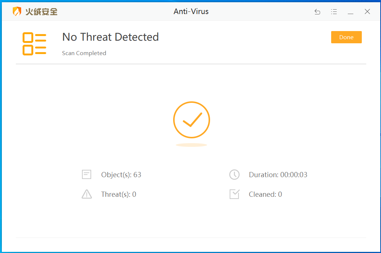Click the warning triangle beside Threat(s)
This screenshot has width=381, height=253.
coord(86,194)
